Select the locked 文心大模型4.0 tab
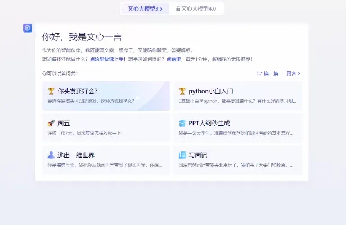This screenshot has height=225, width=346. click(x=196, y=8)
